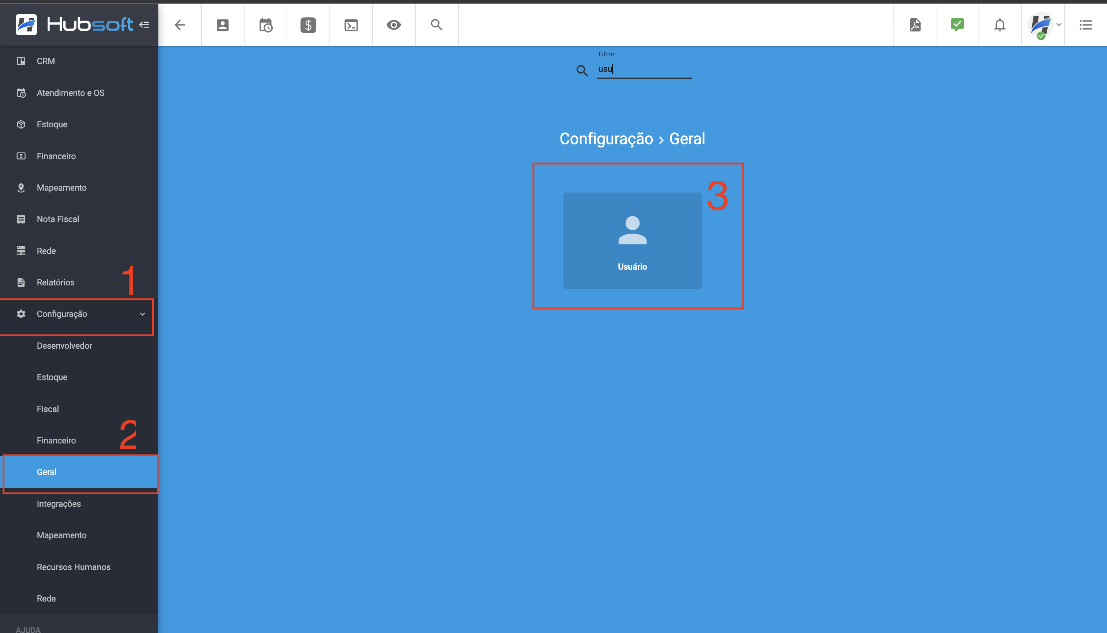Open Atendimento e OS in sidebar
Screen dimensions: 1107x633
79,93
